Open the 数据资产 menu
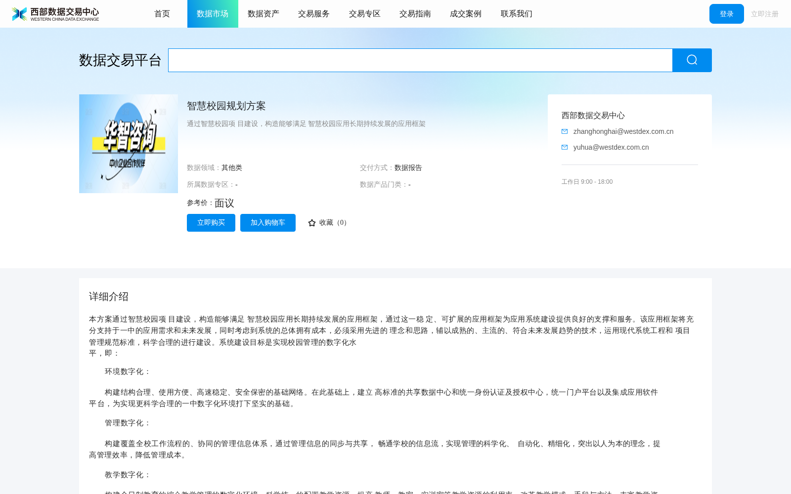791x494 pixels. click(x=264, y=14)
